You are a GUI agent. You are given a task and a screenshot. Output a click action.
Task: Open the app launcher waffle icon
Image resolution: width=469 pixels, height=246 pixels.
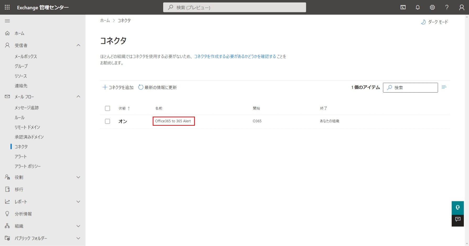coord(7,7)
